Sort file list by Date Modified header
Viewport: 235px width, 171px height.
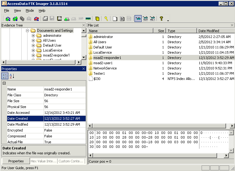[216, 31]
